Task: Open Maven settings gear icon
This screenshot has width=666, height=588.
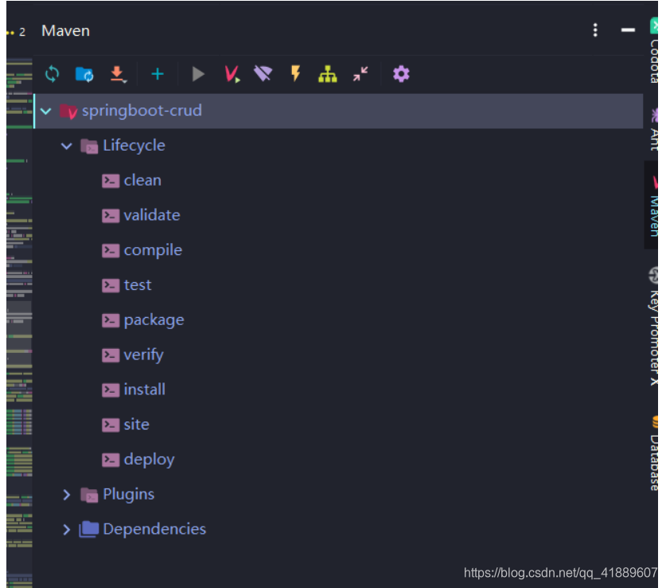Action: pyautogui.click(x=401, y=74)
